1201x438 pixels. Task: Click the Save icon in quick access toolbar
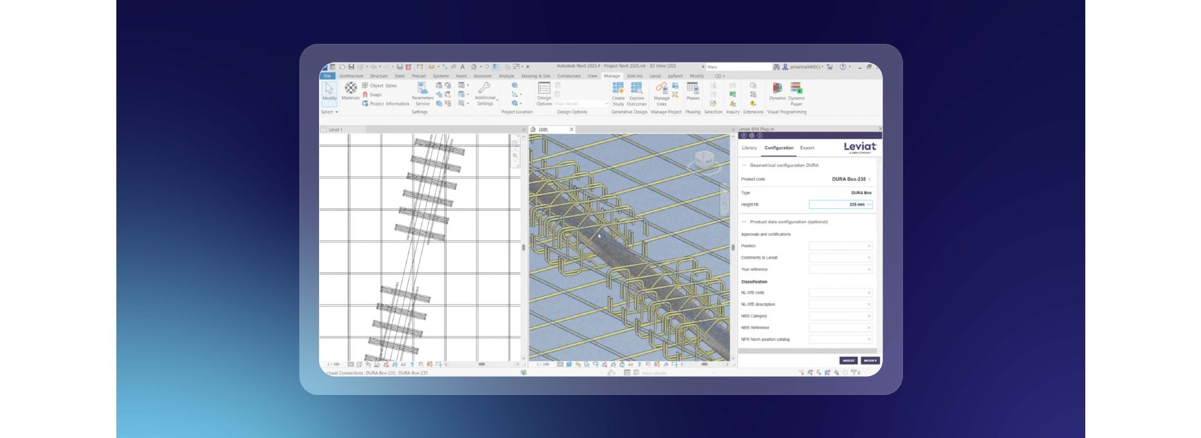[352, 66]
